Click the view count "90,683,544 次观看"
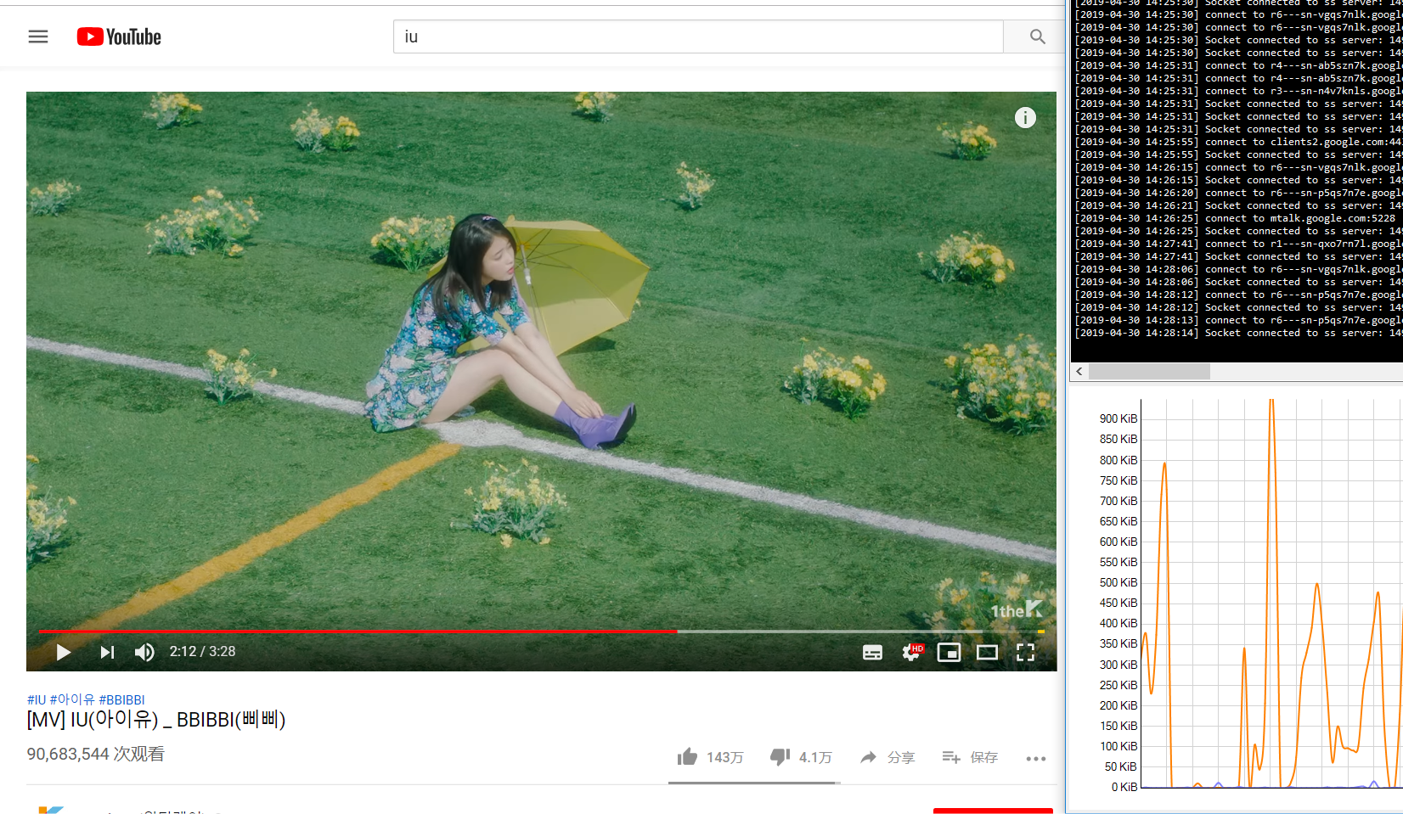This screenshot has height=814, width=1403. [96, 754]
